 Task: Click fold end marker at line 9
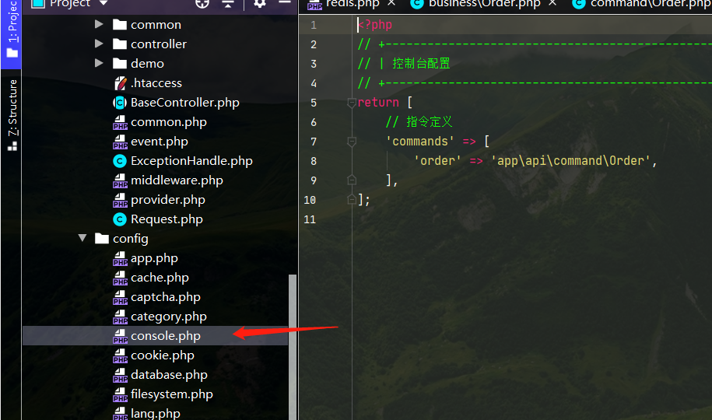[x=352, y=180]
